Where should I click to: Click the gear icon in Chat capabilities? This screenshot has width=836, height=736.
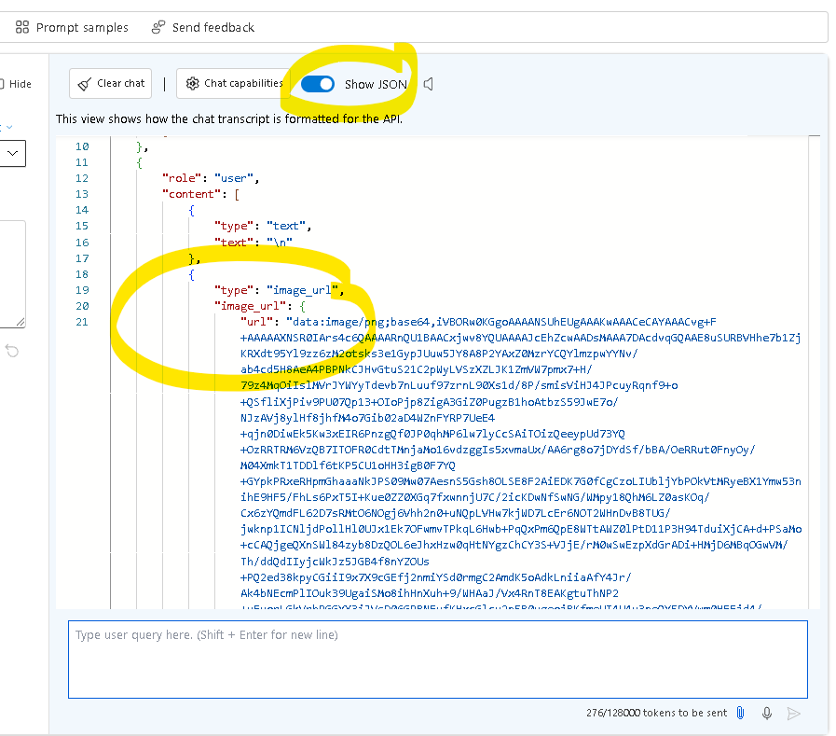click(193, 83)
